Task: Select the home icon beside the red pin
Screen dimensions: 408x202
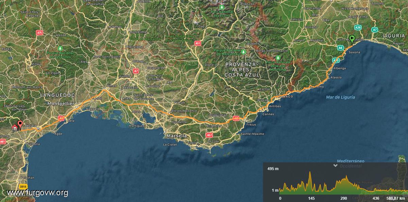Action: click(15, 127)
